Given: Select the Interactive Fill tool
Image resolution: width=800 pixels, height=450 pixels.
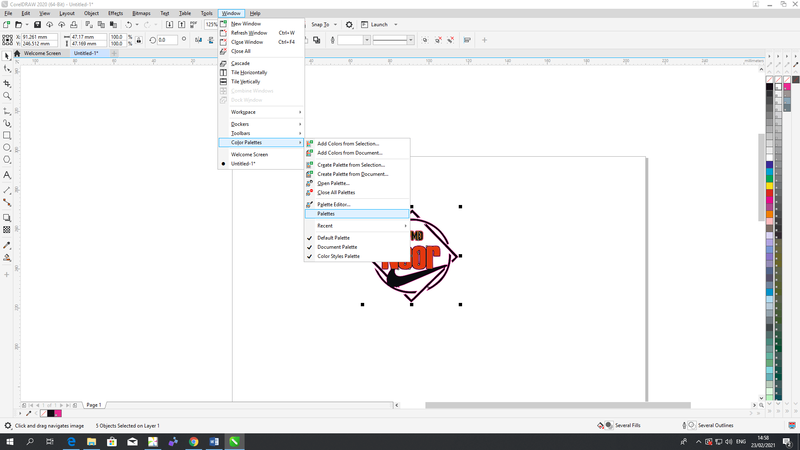Looking at the screenshot, I should coord(7,257).
